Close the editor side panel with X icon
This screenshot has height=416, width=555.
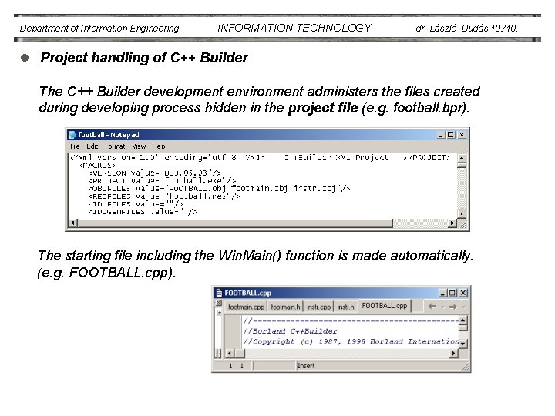[x=219, y=303]
